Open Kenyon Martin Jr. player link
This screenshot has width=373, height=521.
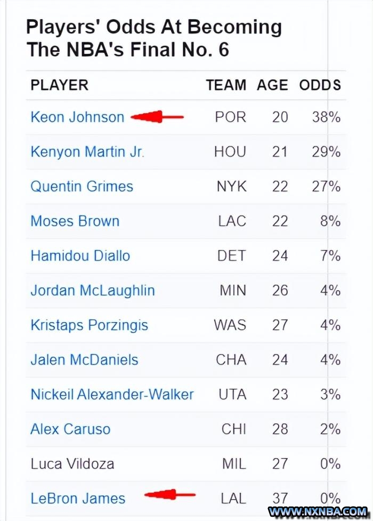click(x=87, y=152)
